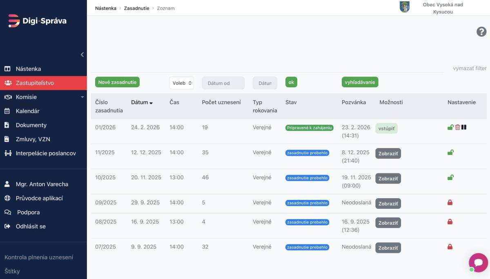The height and width of the screenshot is (279, 490).
Task: Delete meeting 01/2026 with trash icon
Action: (457, 127)
